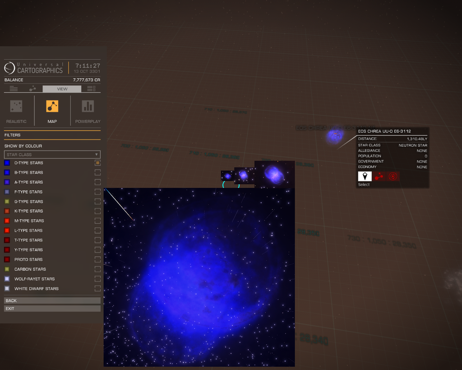This screenshot has height=370, width=462.
Task: Click the cyan ring map cursor
Action: [x=231, y=185]
